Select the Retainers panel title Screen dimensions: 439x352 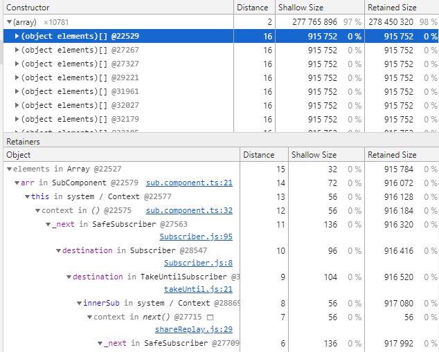[23, 142]
